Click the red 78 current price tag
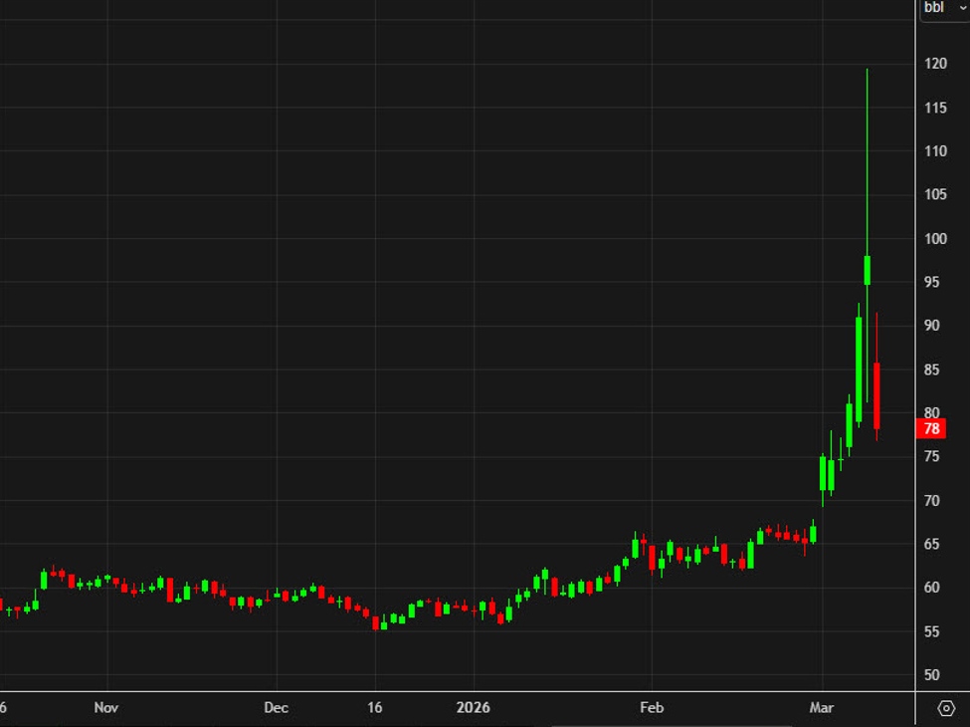The height and width of the screenshot is (727, 970). point(932,429)
